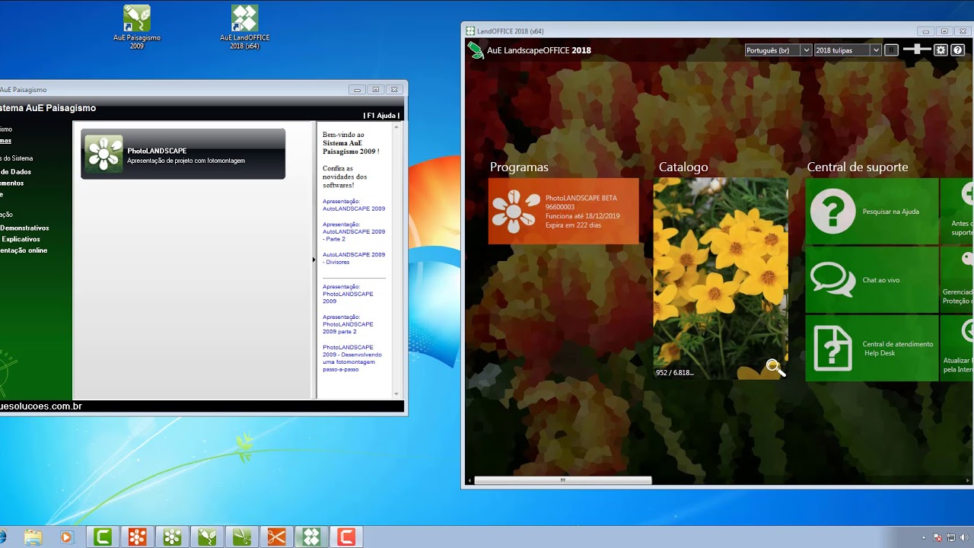The height and width of the screenshot is (548, 974).
Task: Open AuE Paisagismo 2009 desktop shortcut
Action: [137, 27]
